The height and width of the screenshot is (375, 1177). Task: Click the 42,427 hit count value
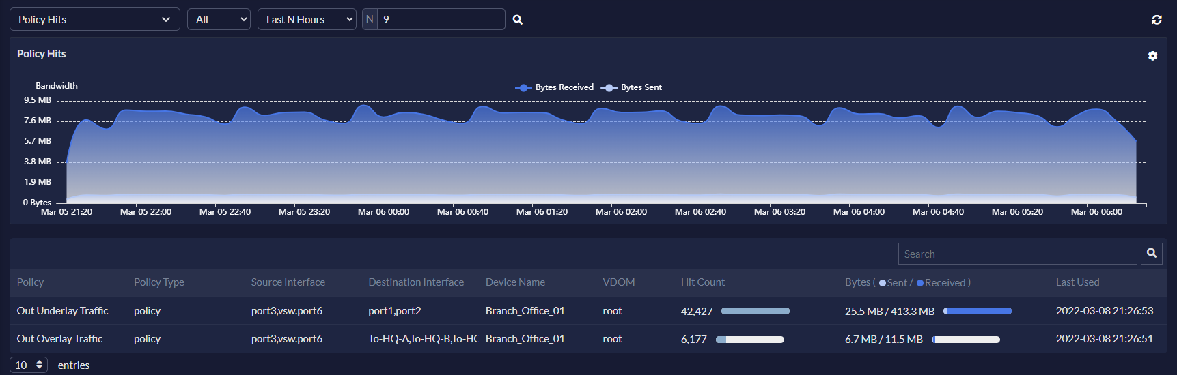point(697,311)
